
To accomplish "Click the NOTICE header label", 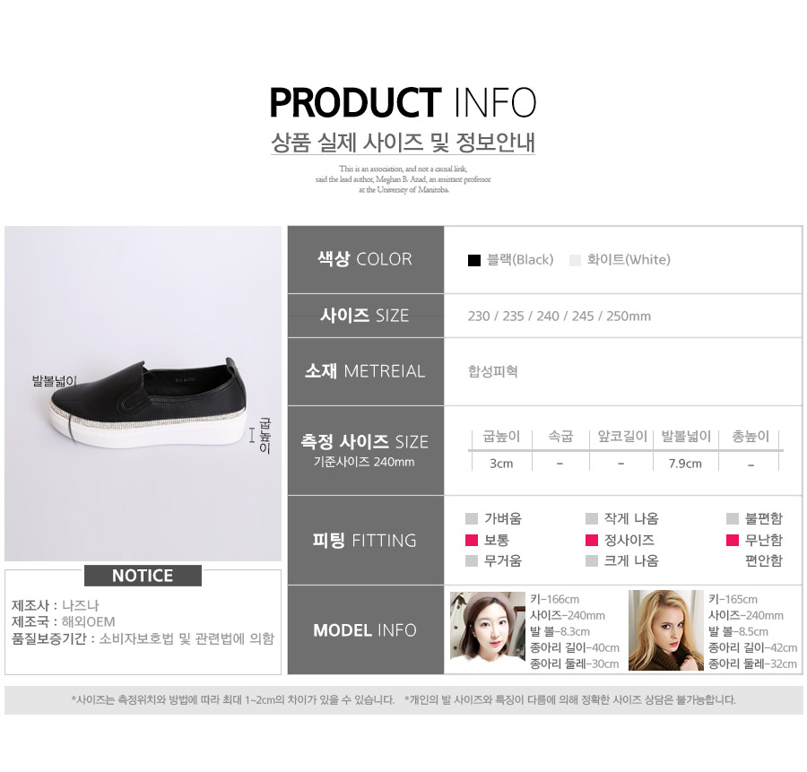I will click(x=143, y=576).
